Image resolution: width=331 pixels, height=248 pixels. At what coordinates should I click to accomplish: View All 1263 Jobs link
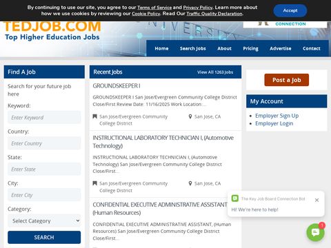point(215,72)
